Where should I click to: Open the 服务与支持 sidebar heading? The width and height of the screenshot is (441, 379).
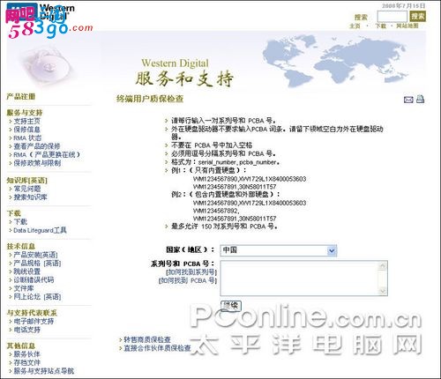pyautogui.click(x=25, y=113)
